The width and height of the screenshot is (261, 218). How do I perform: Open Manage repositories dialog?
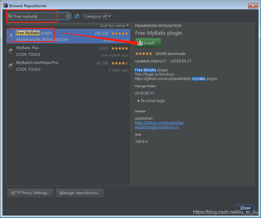(80, 193)
